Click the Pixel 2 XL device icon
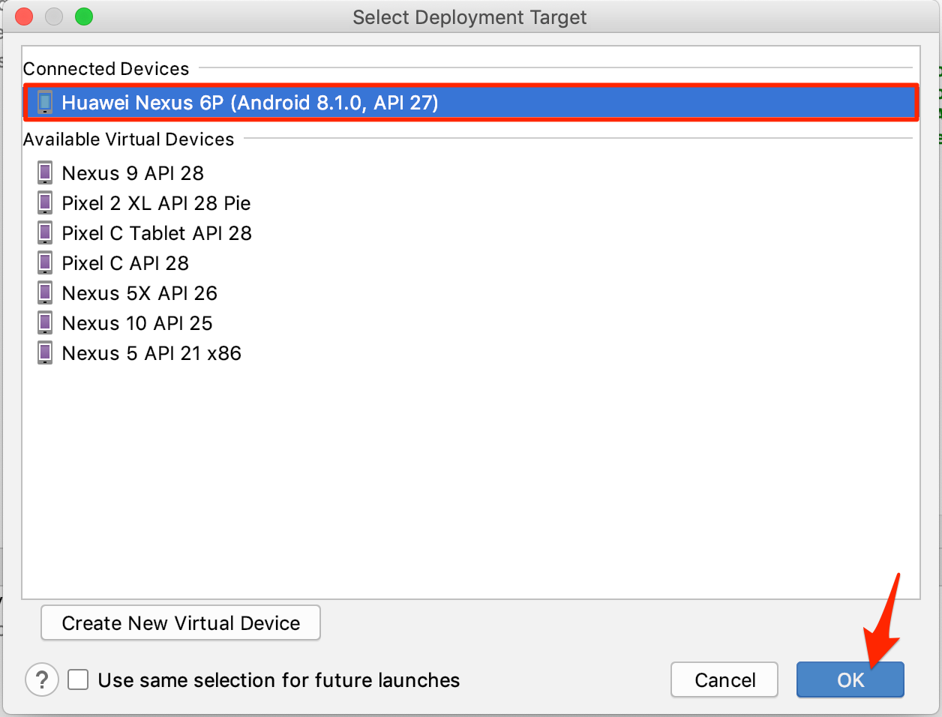The height and width of the screenshot is (717, 942). coord(45,203)
